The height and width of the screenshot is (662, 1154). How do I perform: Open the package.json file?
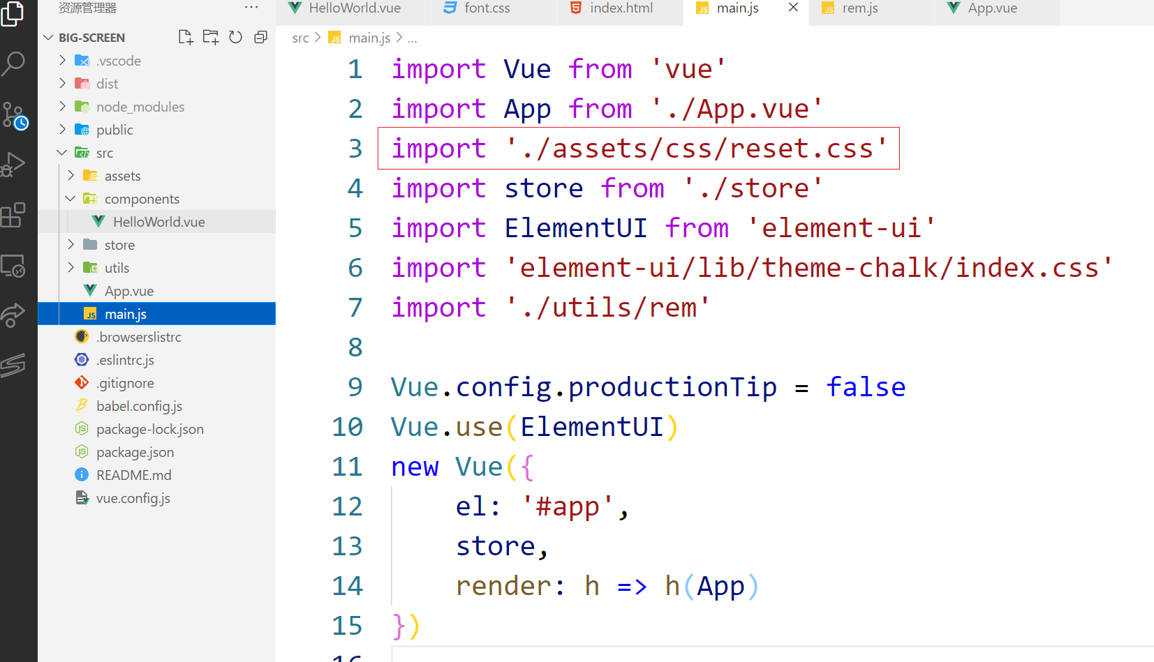point(157,452)
